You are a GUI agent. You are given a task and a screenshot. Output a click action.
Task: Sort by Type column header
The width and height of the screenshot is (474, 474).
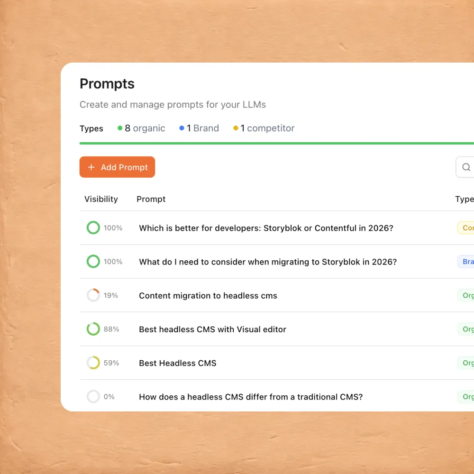[464, 199]
